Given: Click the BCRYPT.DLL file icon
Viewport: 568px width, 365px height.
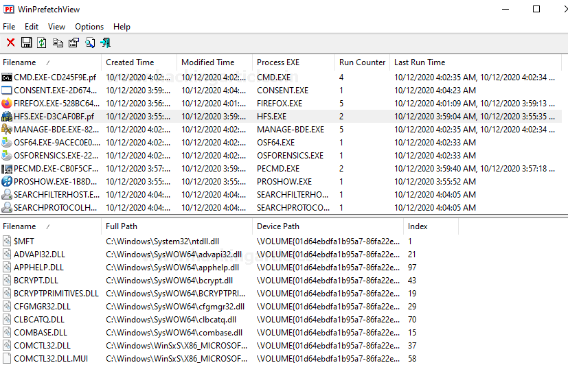Looking at the screenshot, I should point(7,281).
